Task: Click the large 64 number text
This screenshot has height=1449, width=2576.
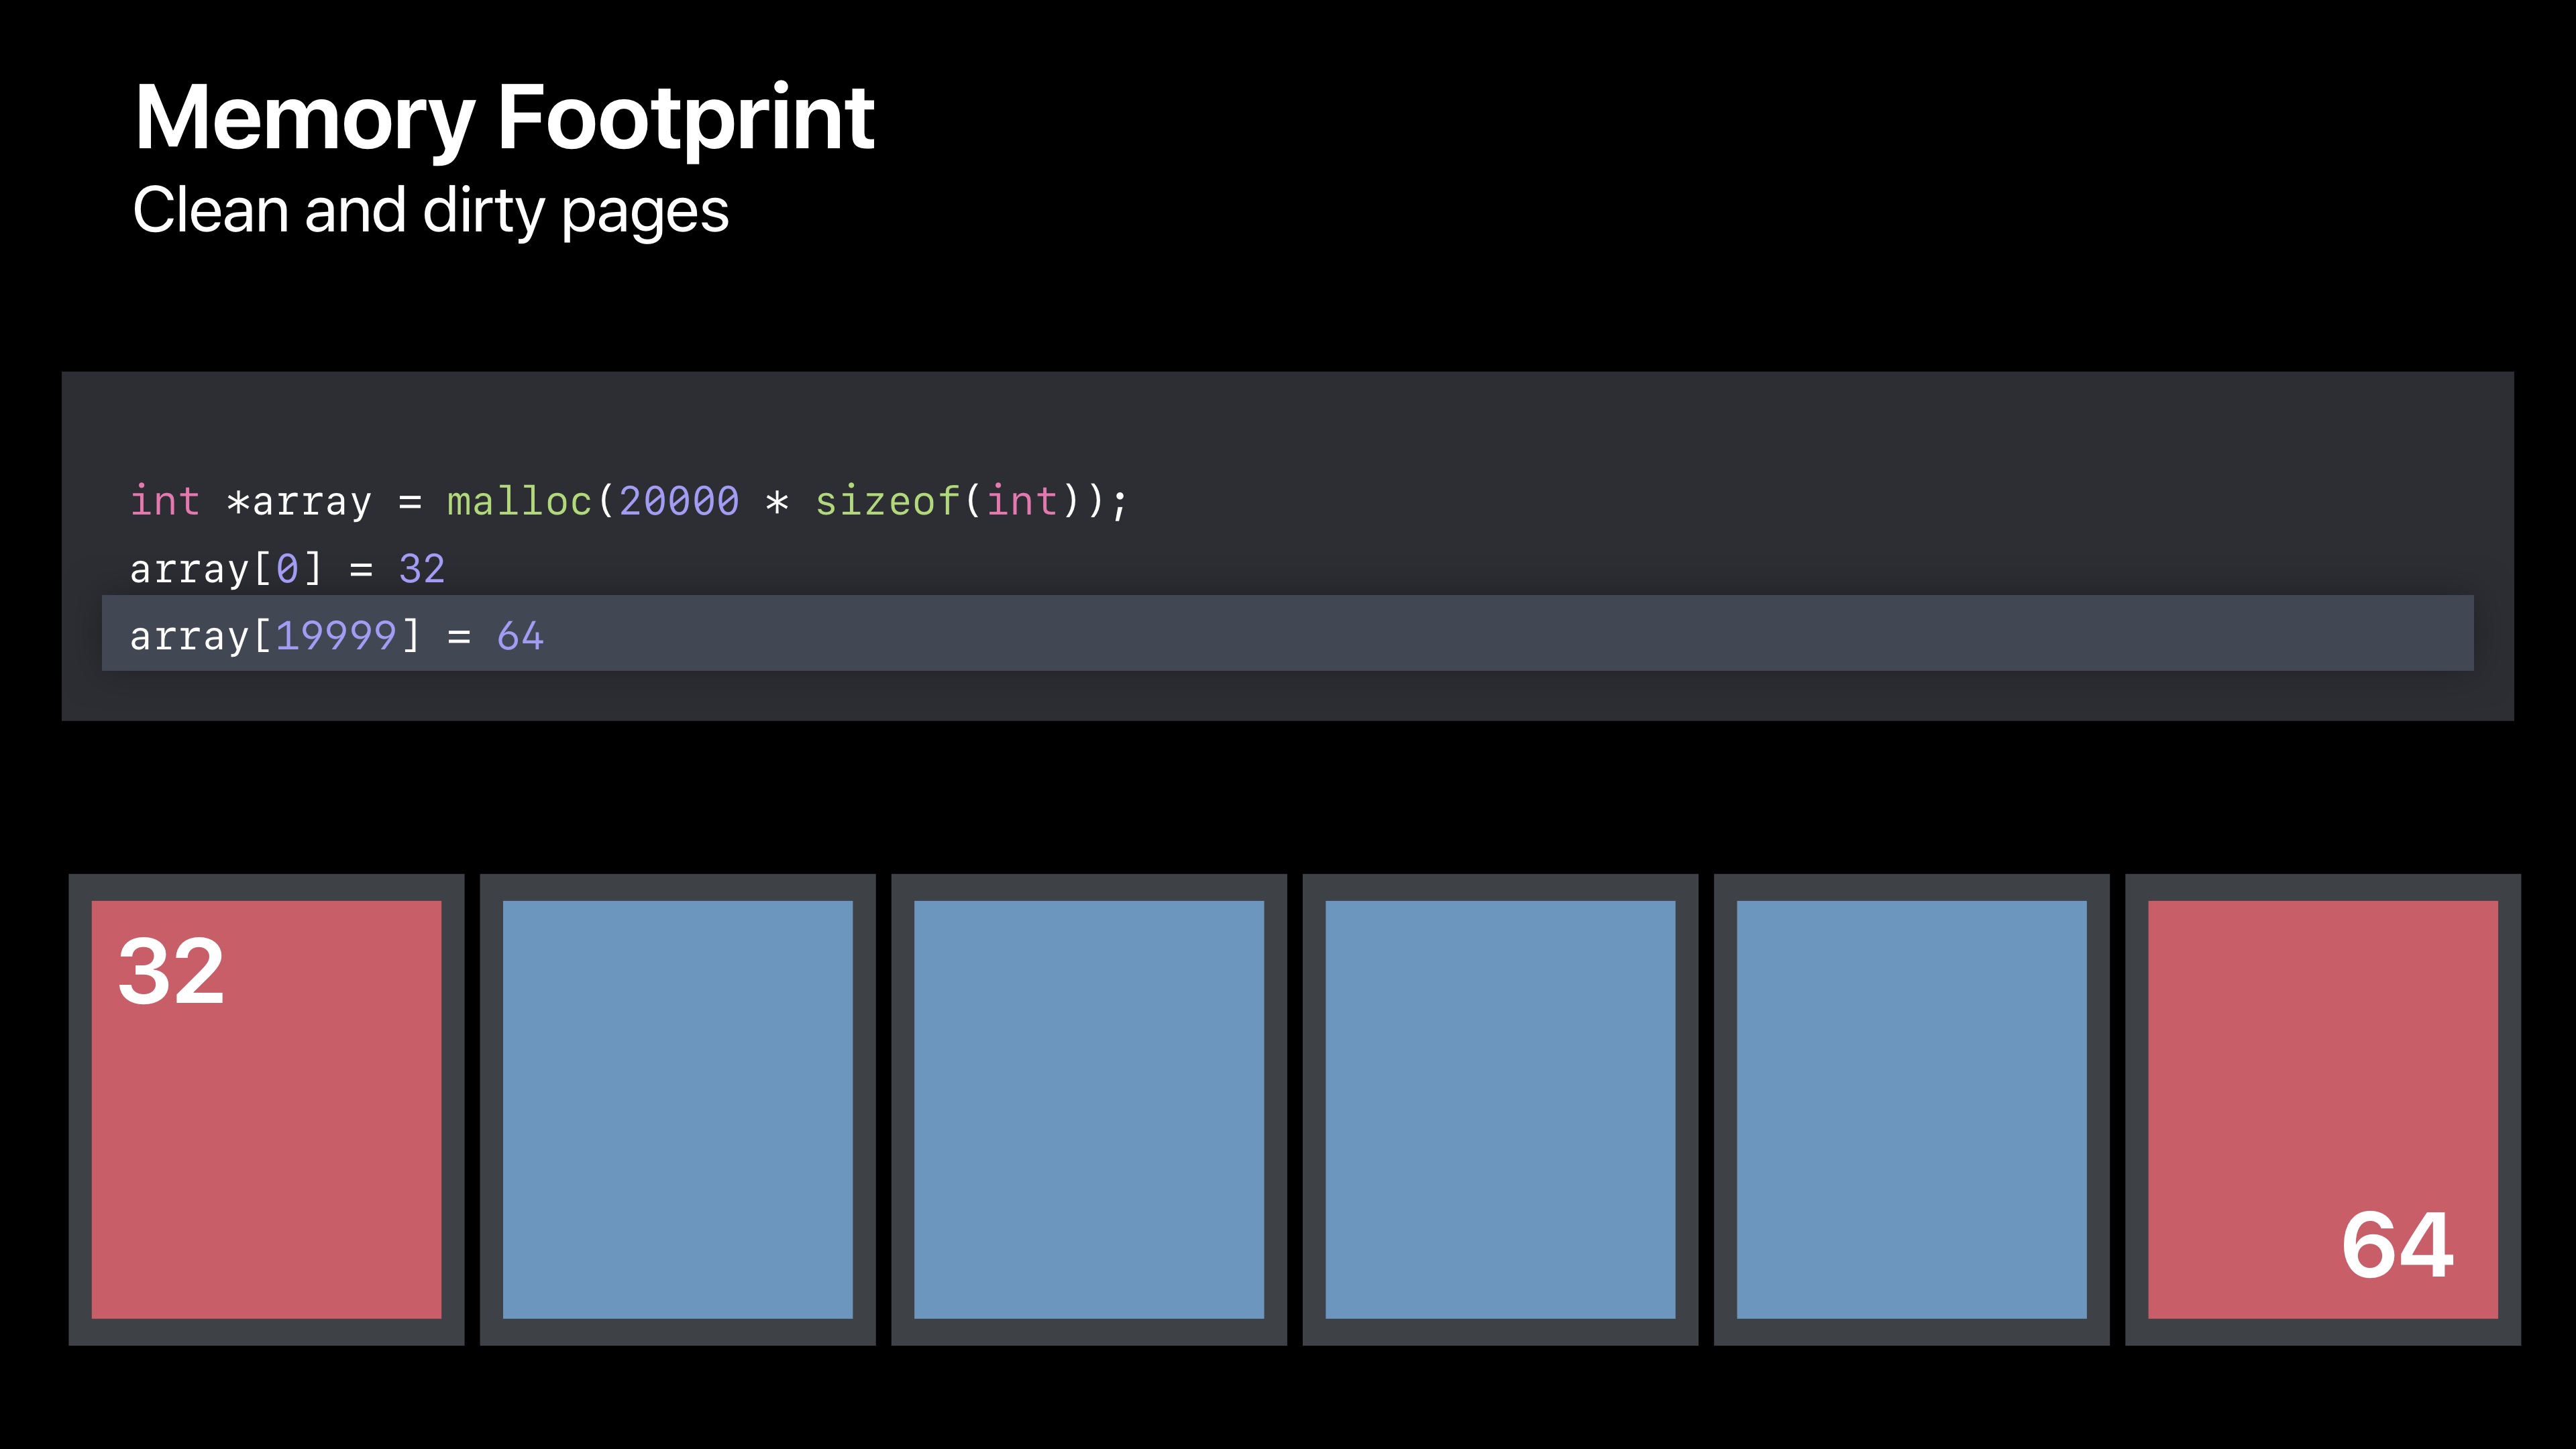Action: click(x=2396, y=1245)
